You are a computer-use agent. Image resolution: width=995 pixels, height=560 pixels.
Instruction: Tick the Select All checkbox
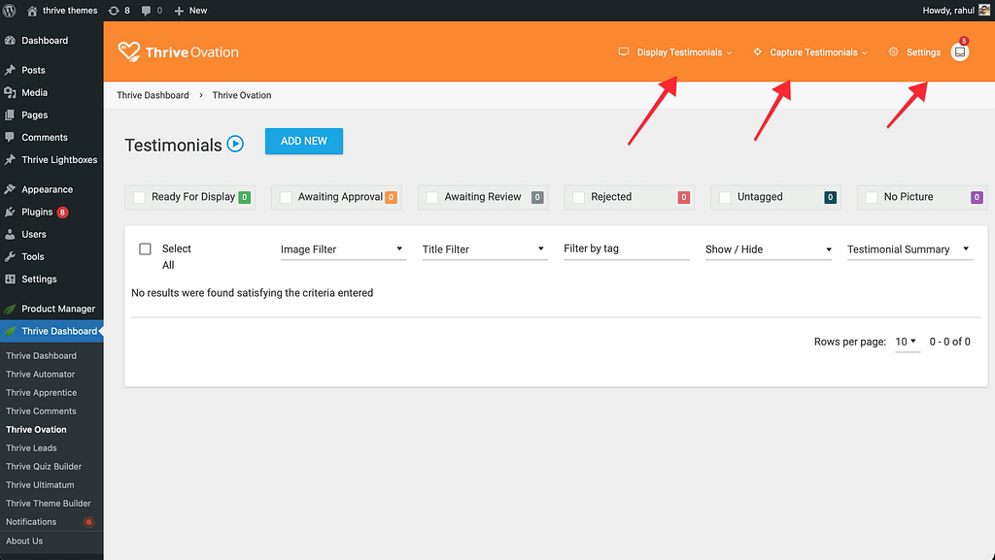[x=145, y=249]
